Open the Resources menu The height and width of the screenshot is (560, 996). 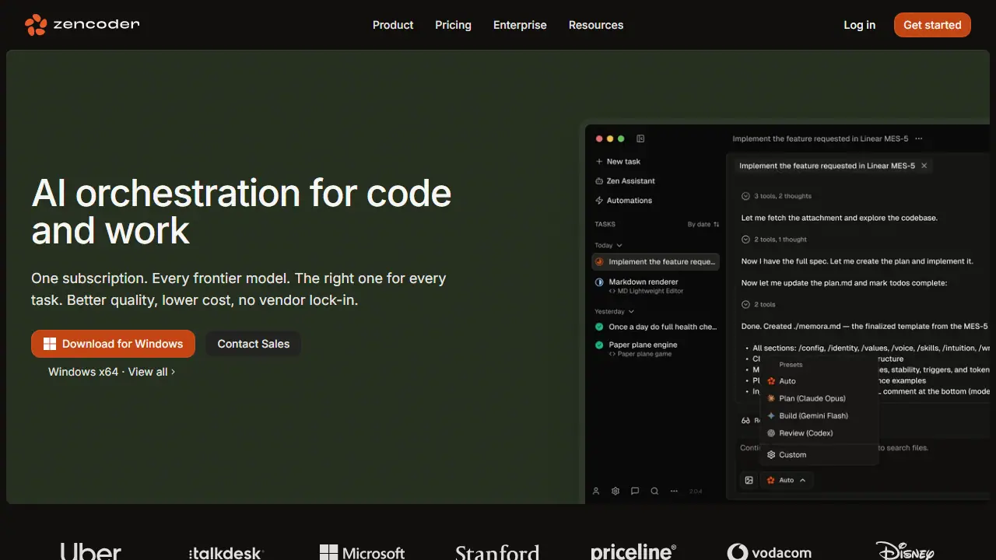(x=596, y=25)
